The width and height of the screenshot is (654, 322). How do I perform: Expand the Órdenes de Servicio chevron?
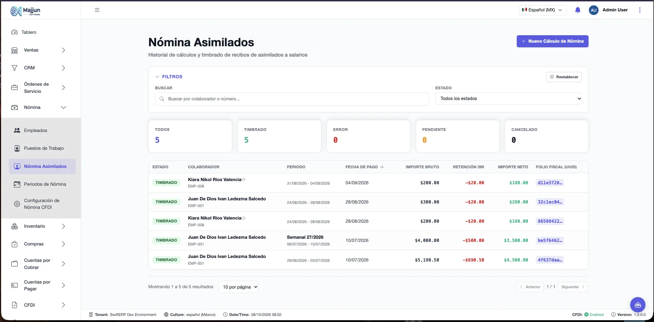[x=63, y=88]
